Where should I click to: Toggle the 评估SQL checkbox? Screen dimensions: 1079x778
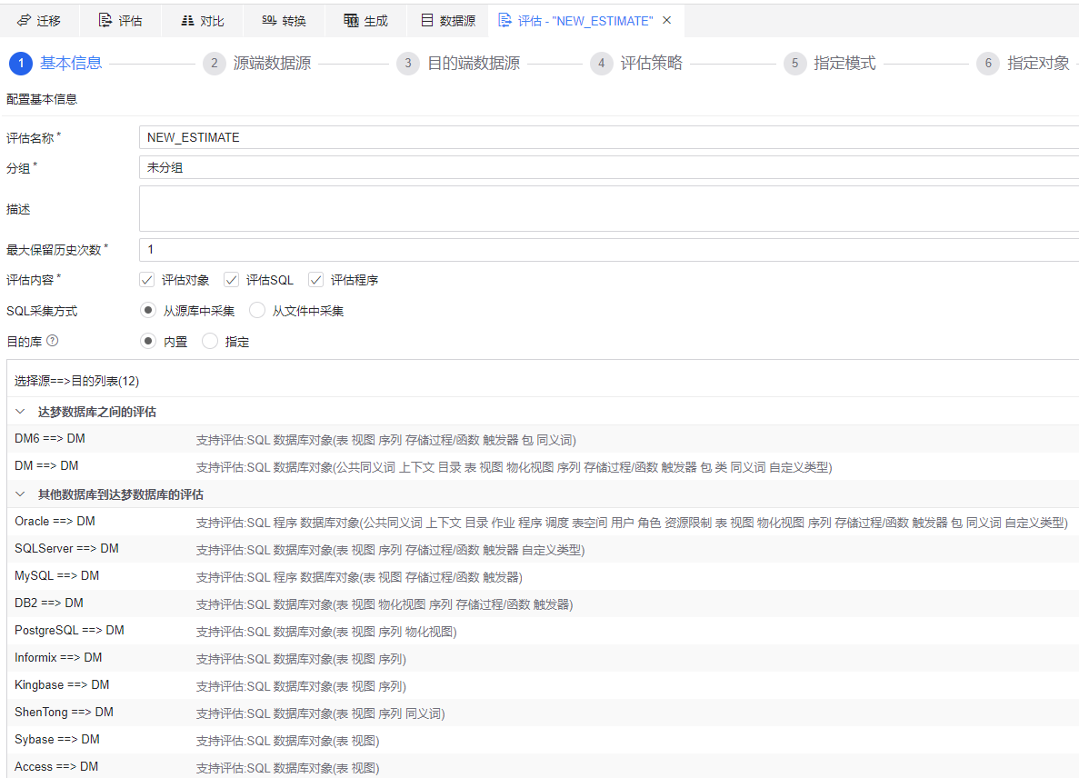pos(231,279)
